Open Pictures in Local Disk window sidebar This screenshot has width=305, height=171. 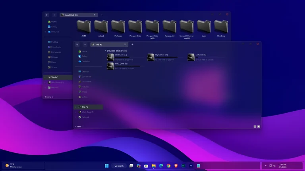pyautogui.click(x=53, y=57)
